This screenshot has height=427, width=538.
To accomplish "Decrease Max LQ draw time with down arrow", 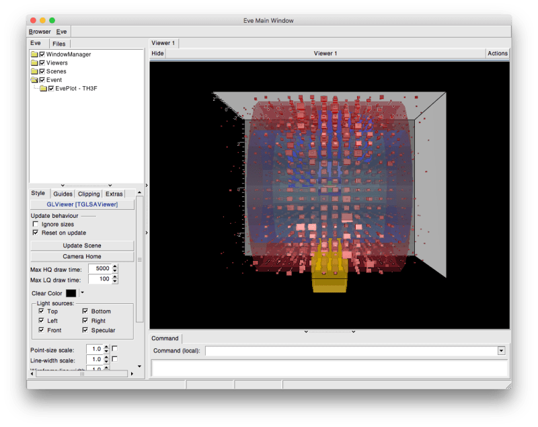I will (x=116, y=282).
